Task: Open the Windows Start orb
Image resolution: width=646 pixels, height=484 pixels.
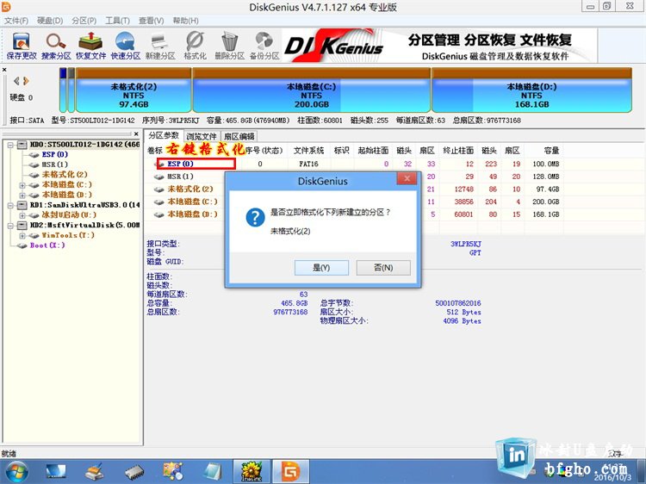Action: [17, 471]
